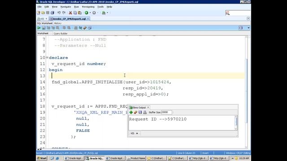The width and height of the screenshot is (287, 161).
Task: Click the Open folder icon in the main toolbar
Action: click(43, 13)
